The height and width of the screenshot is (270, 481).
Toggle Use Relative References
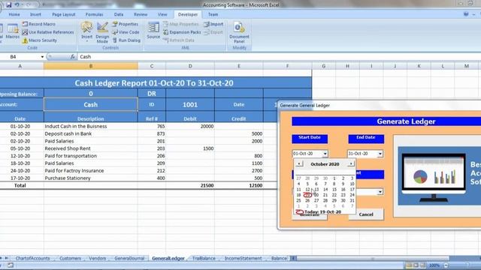pyautogui.click(x=48, y=32)
